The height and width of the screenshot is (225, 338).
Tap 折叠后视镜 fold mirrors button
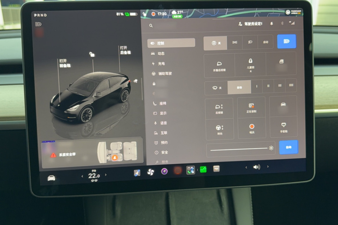click(x=219, y=66)
